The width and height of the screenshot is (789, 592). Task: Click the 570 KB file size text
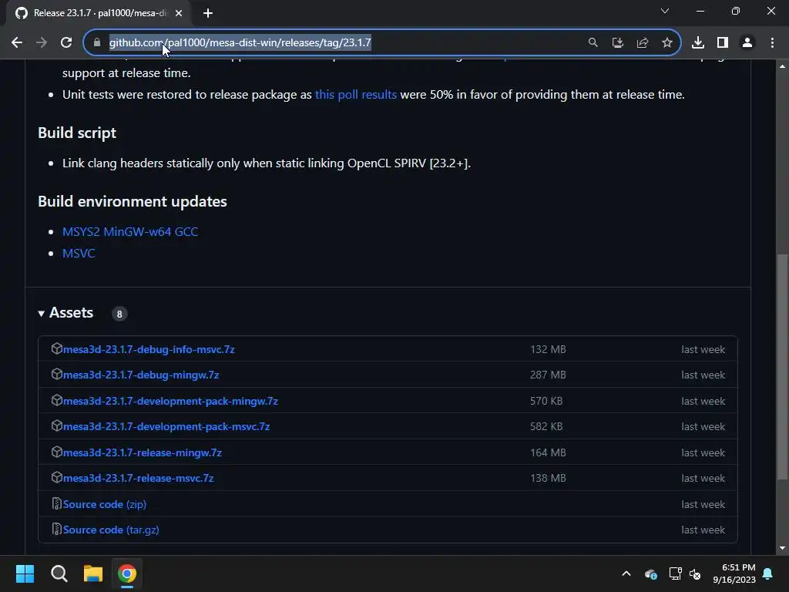click(x=546, y=401)
